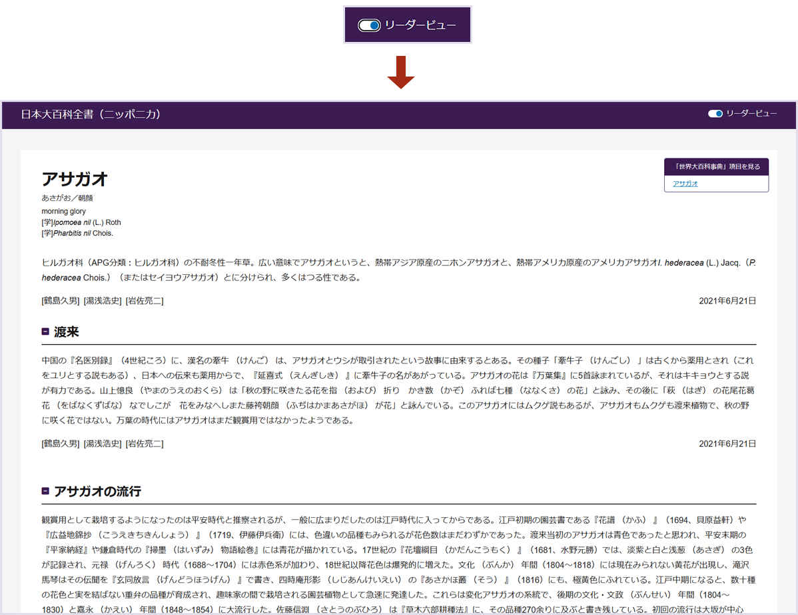Toggle the リーダービュー switch in purple header

(715, 113)
